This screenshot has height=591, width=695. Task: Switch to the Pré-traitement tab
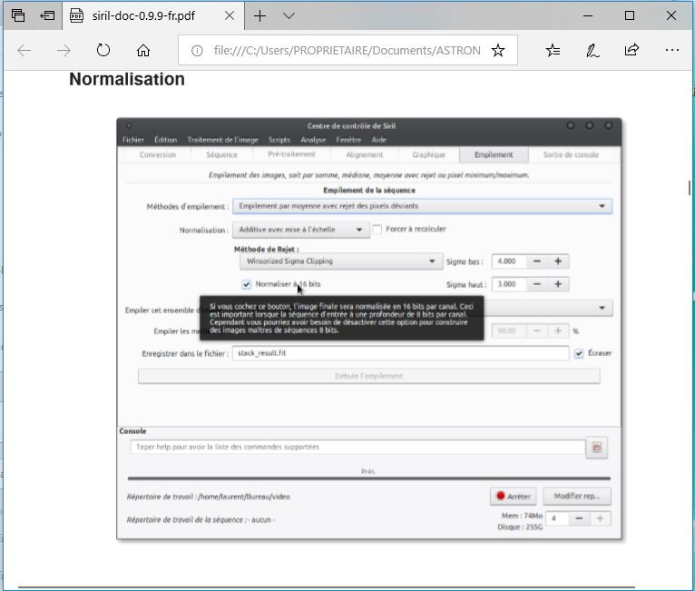[x=291, y=154]
